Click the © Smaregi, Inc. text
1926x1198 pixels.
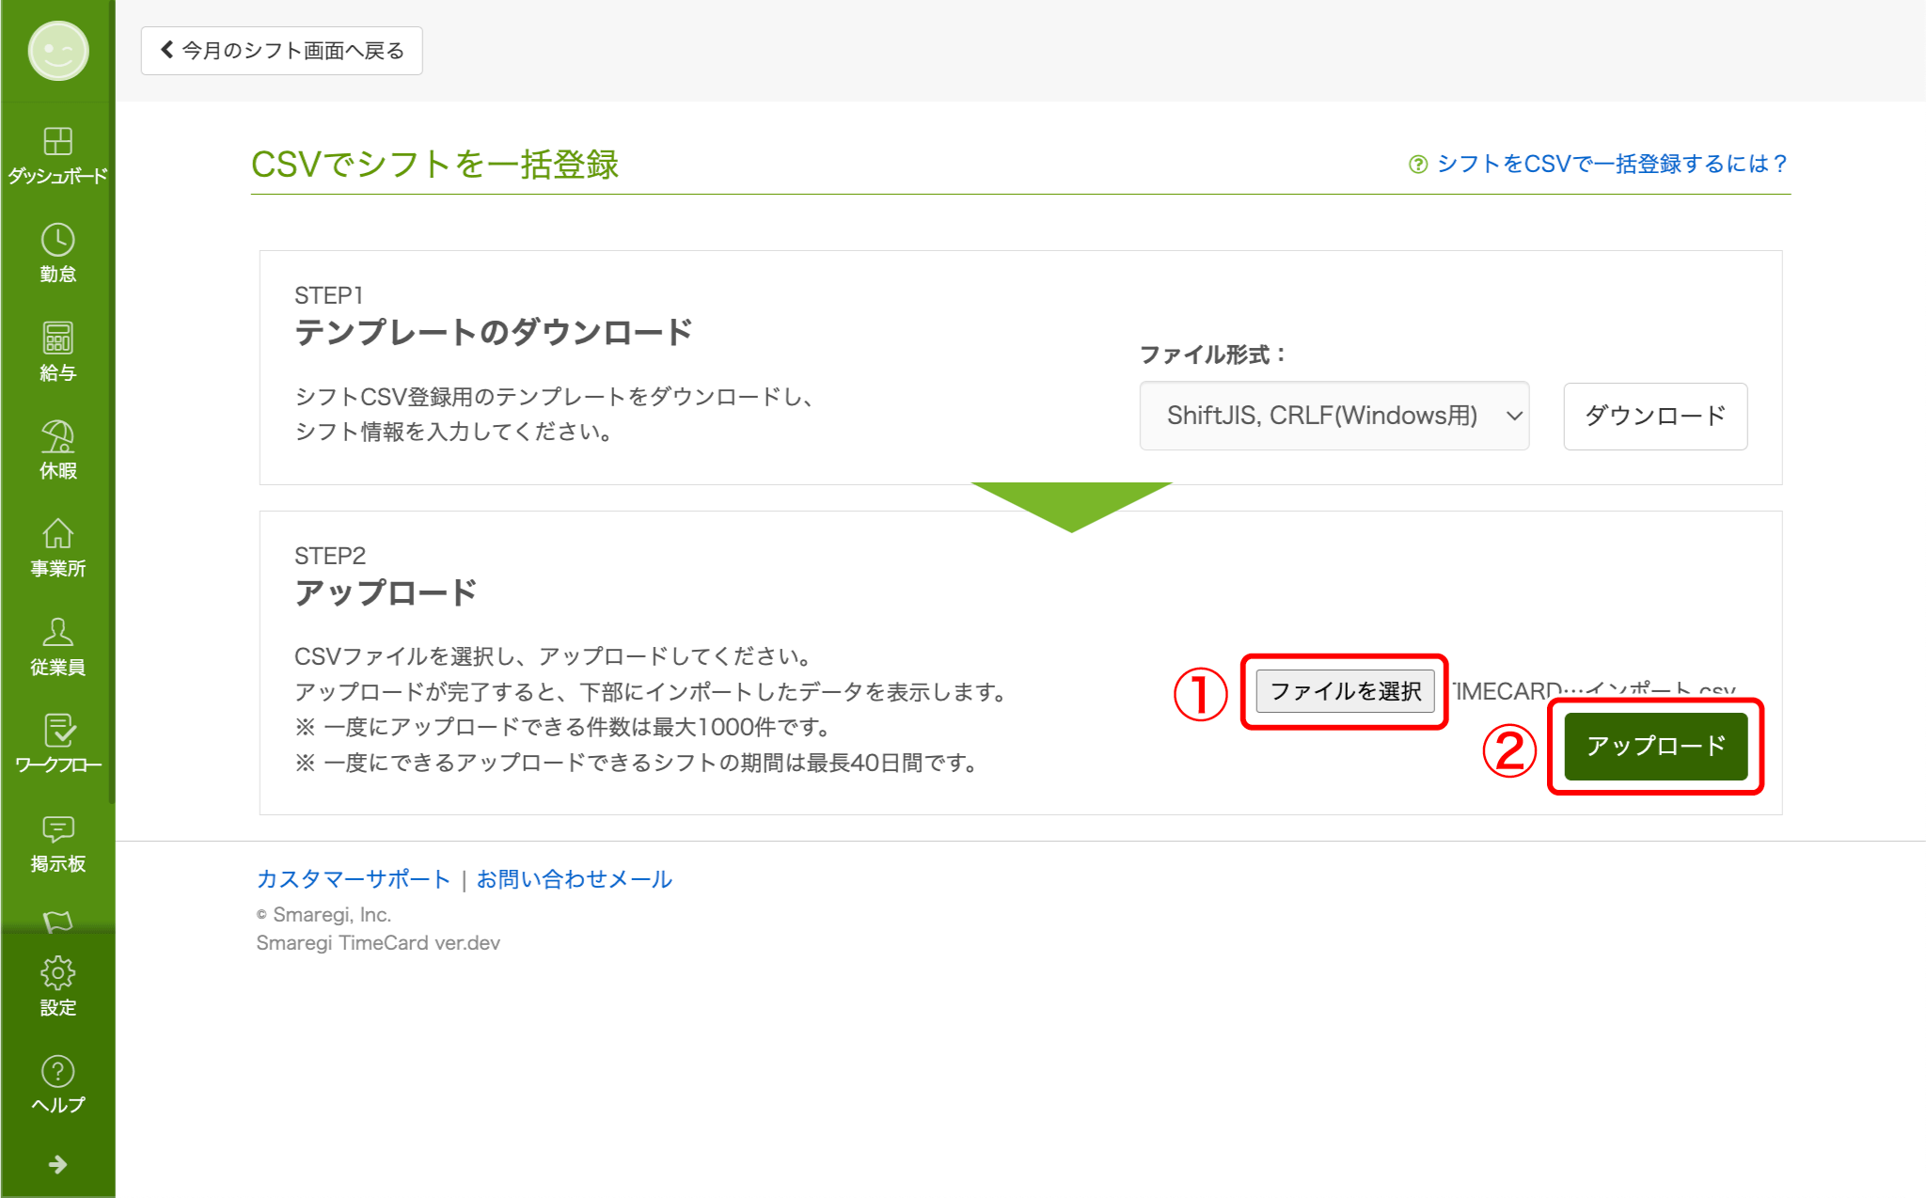click(x=324, y=915)
